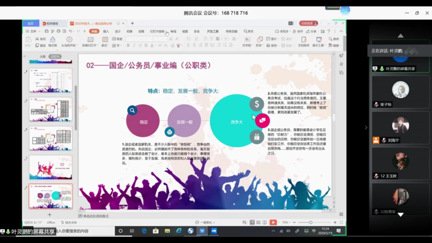This screenshot has width=432, height=243.
Task: Open the 插入 (Insert) ribbon tab
Action: click(x=106, y=31)
